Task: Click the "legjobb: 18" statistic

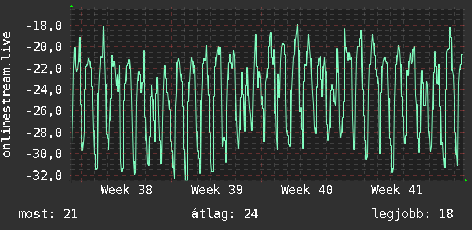Action: 412,214
